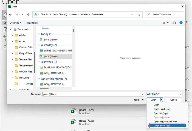Open the Organize menu

coord(16,23)
